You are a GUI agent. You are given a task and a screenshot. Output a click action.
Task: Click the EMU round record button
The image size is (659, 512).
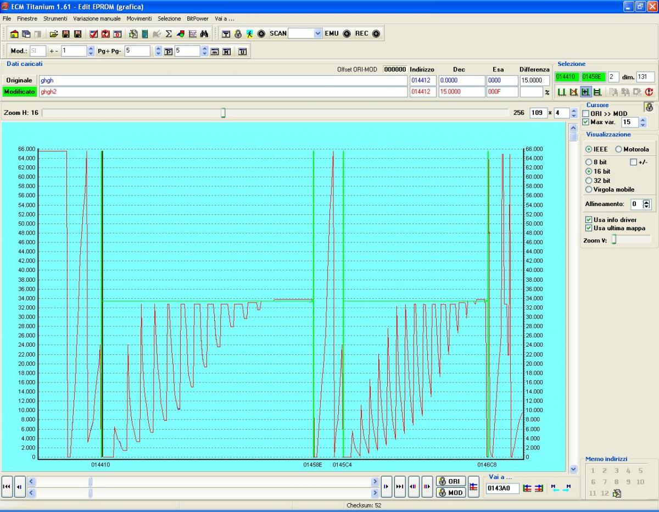(347, 34)
